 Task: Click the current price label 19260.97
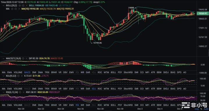pos(203,13)
